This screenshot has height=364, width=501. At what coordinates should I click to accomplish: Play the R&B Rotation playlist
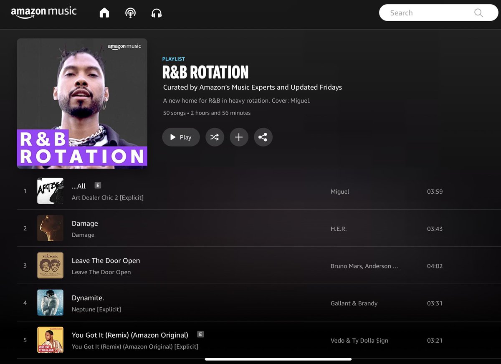click(x=181, y=137)
